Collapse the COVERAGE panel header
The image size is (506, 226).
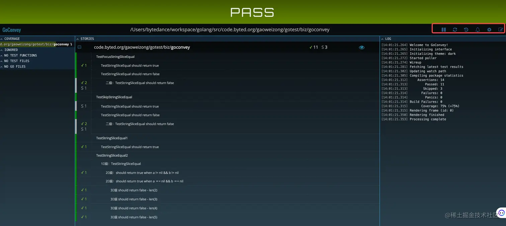click(x=37, y=39)
